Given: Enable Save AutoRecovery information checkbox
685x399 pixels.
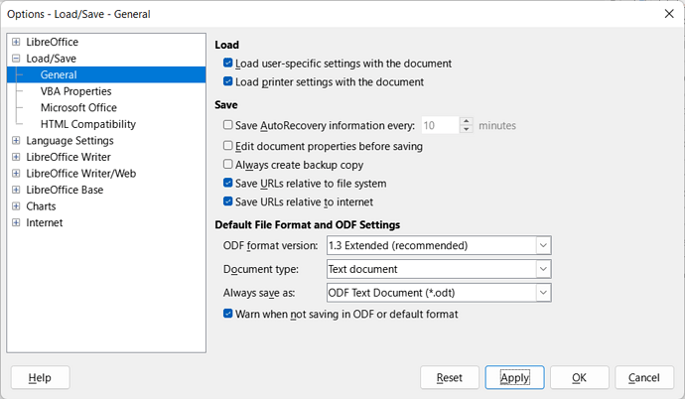Looking at the screenshot, I should [227, 125].
